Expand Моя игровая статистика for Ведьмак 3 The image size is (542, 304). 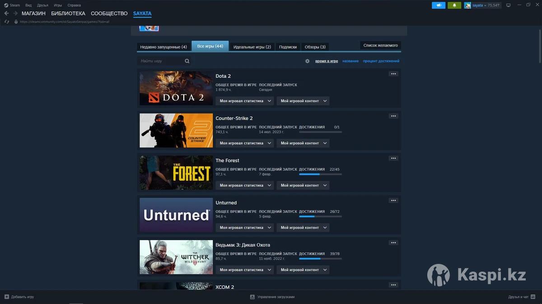point(245,270)
